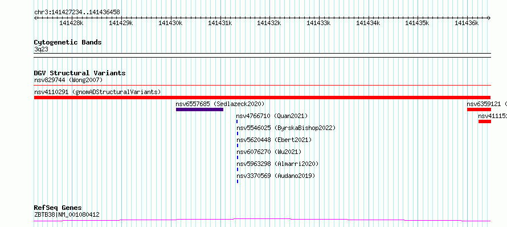Click the blue nsv6076270 (Wu2021) marker
The image size is (507, 227).
pyautogui.click(x=238, y=157)
